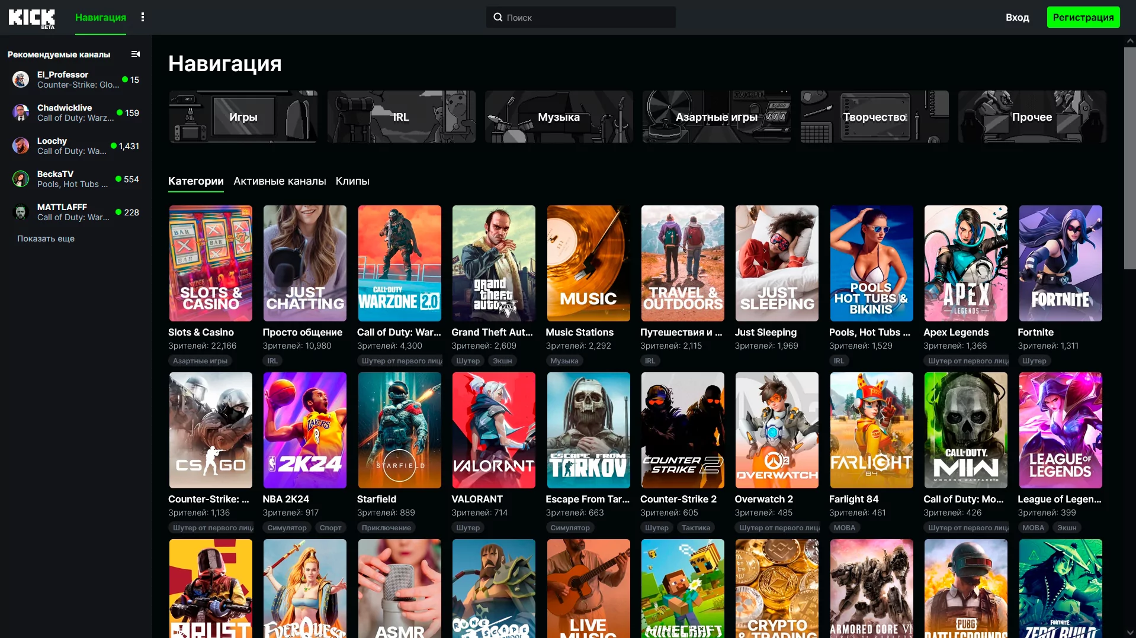Viewport: 1136px width, 638px height.
Task: Click the Спорт tag under NBA 2K24
Action: [330, 527]
